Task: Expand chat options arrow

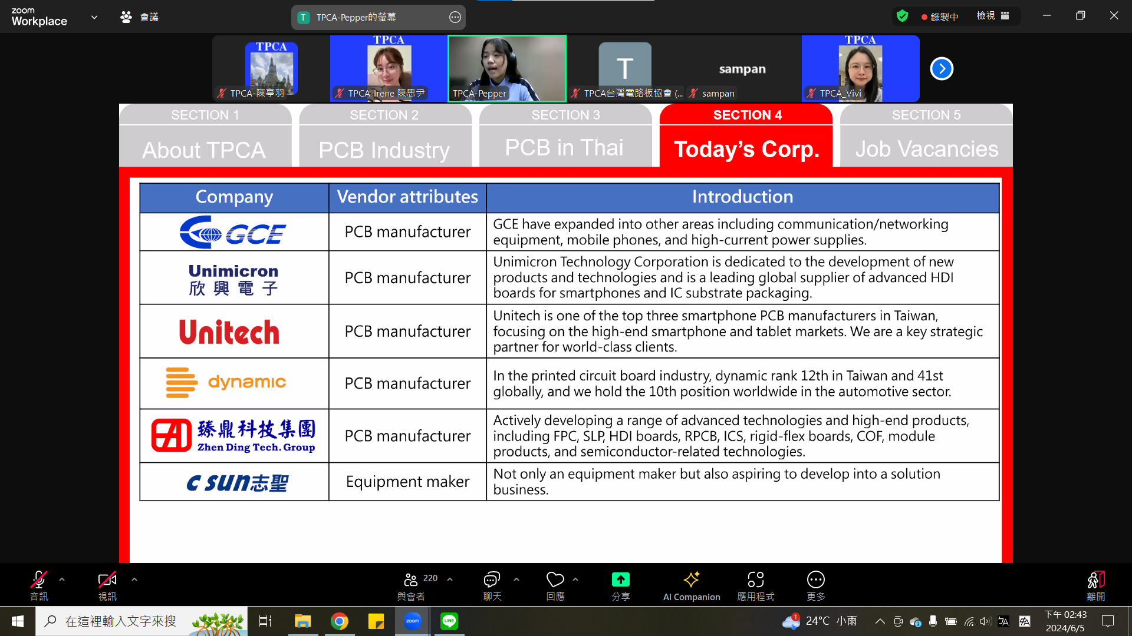Action: point(516,579)
